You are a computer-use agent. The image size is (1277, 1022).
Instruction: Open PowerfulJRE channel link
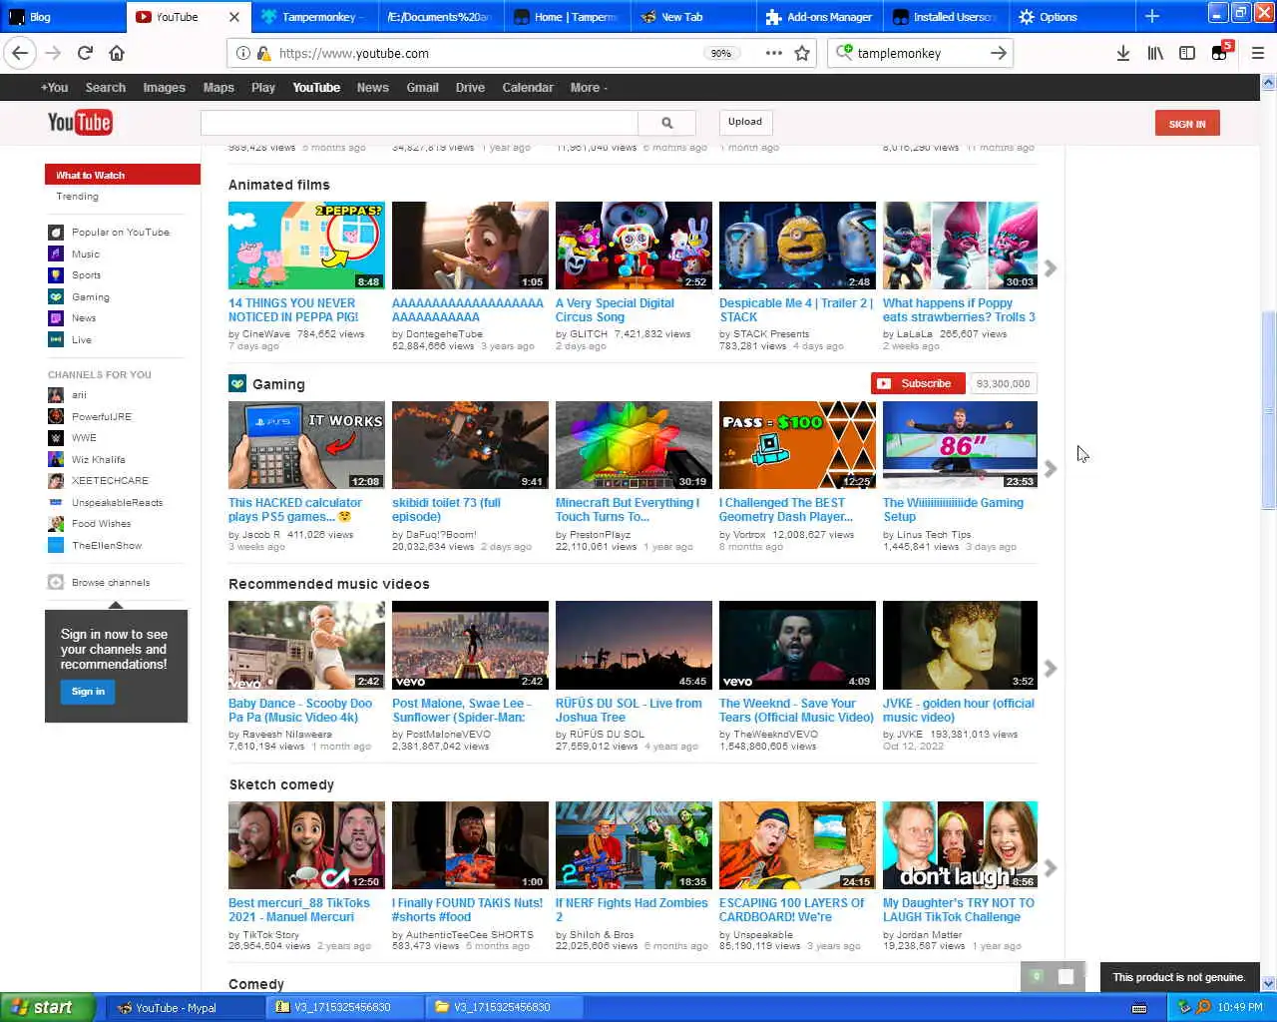[x=101, y=417]
